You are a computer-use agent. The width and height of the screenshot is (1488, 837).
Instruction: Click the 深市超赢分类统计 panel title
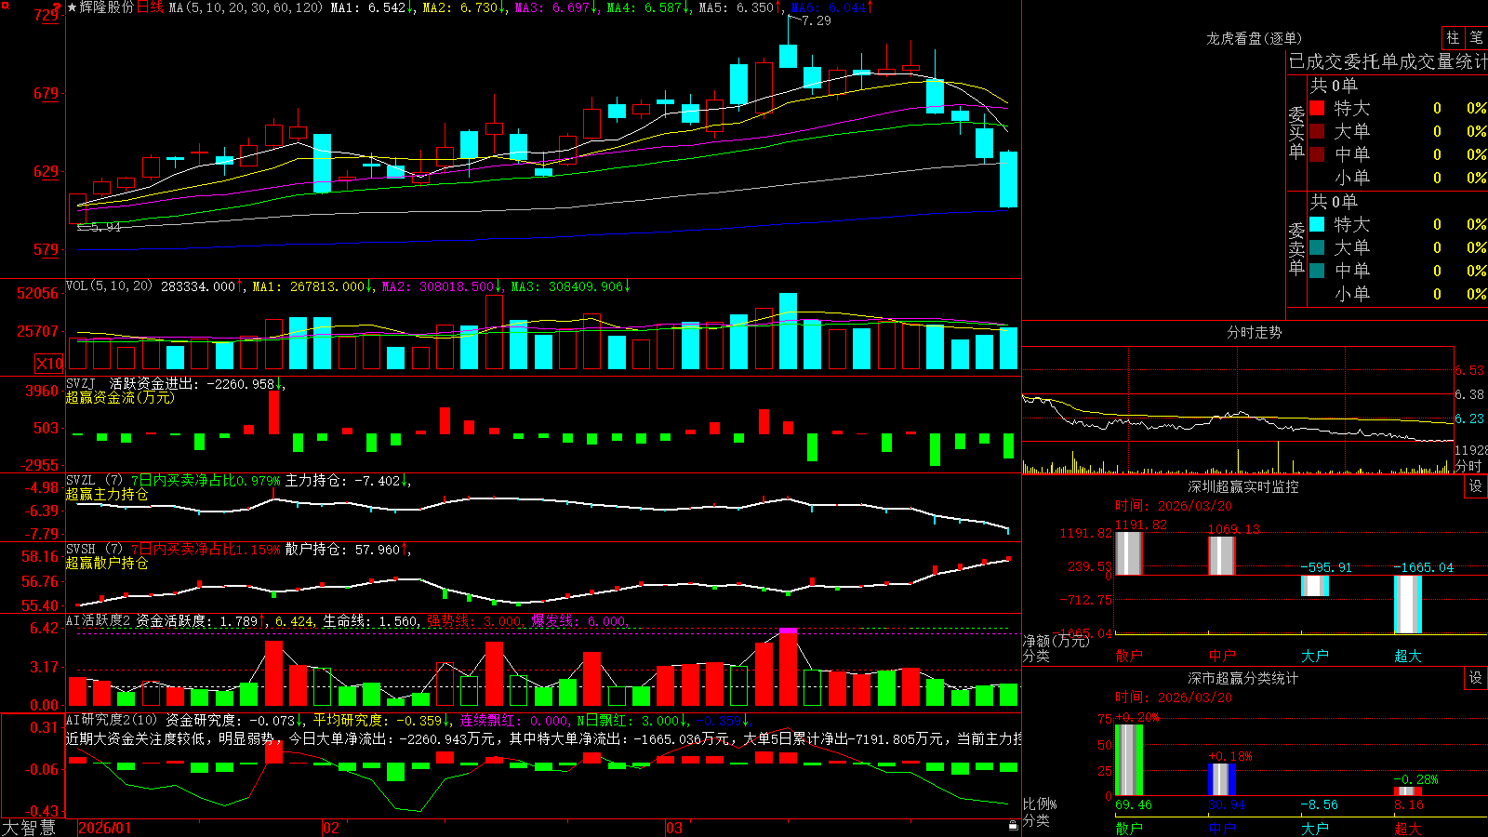pyautogui.click(x=1243, y=678)
